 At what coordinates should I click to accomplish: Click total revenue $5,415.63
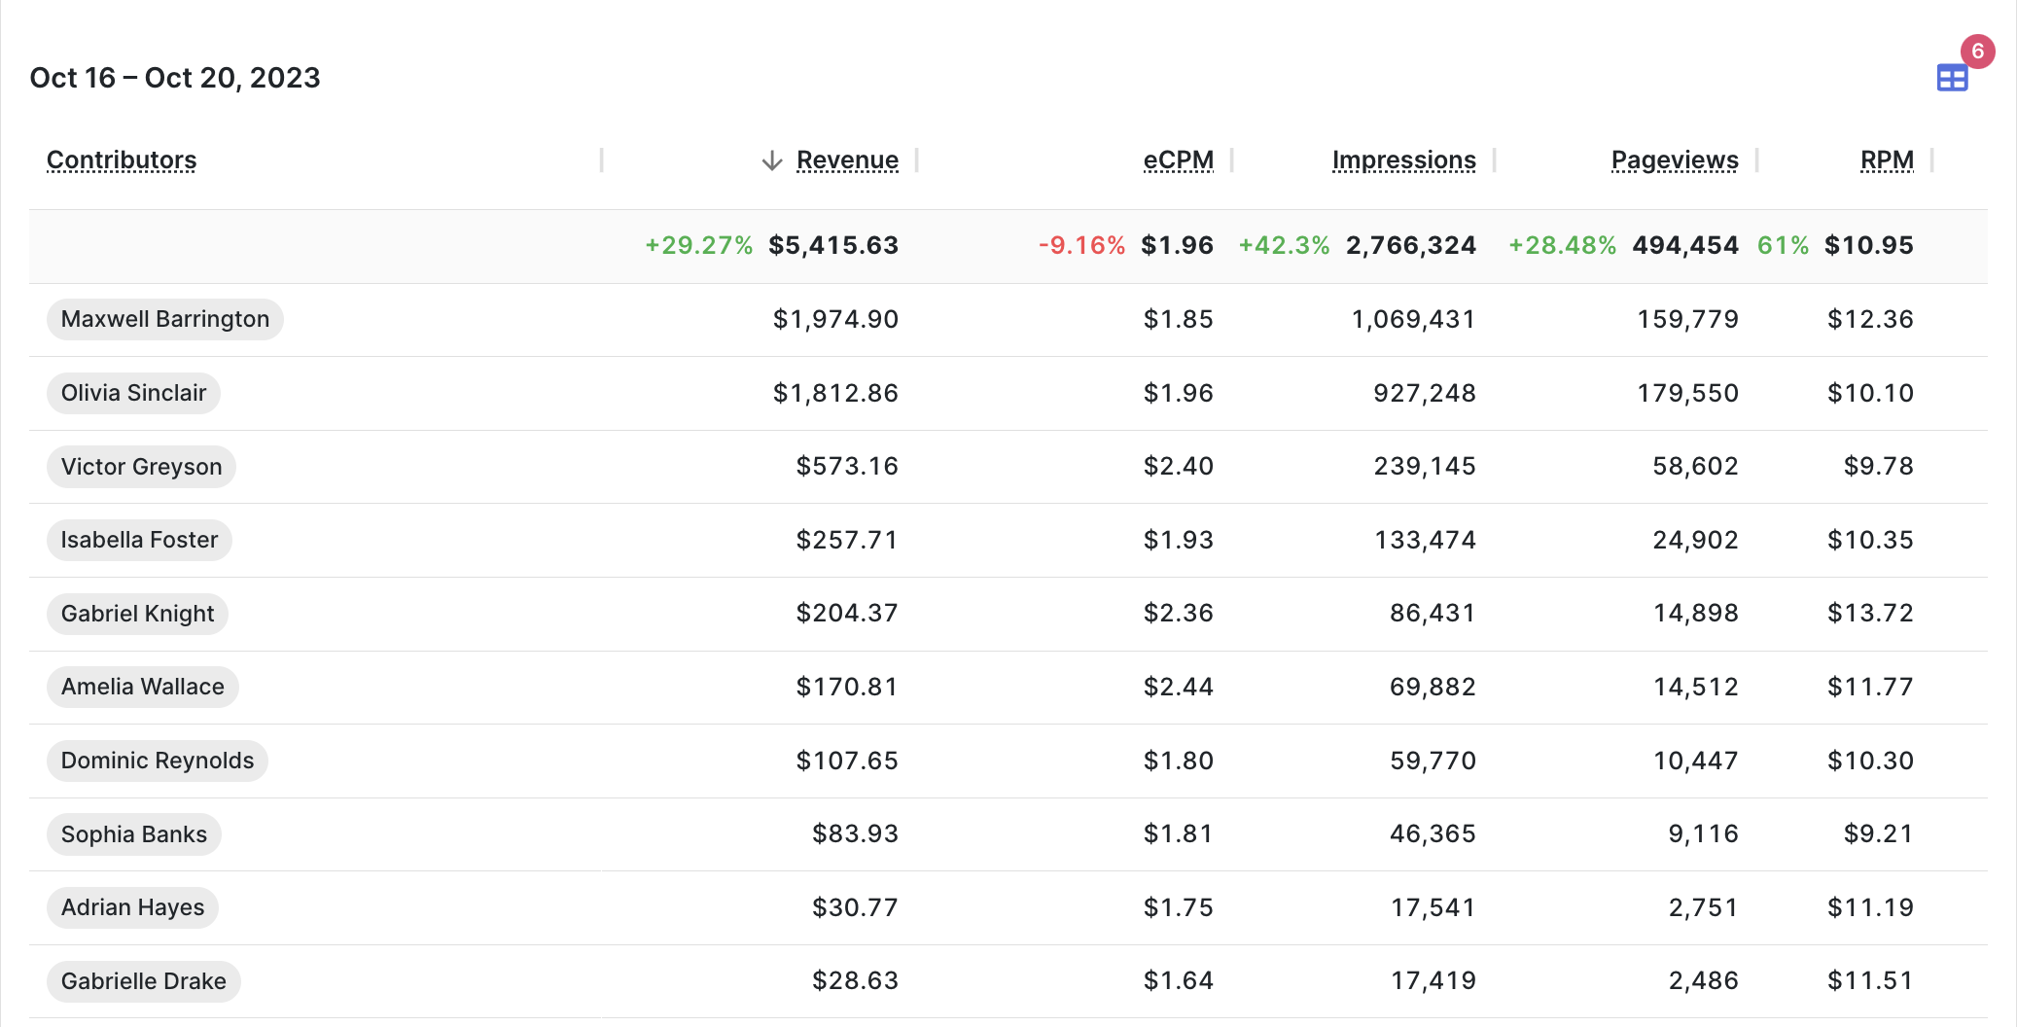point(833,245)
